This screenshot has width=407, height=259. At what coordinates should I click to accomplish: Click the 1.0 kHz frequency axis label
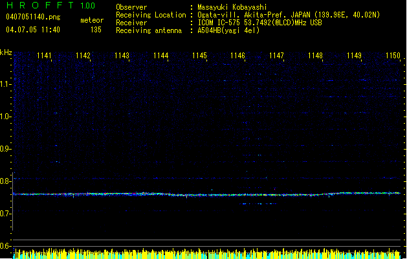[x=5, y=117]
